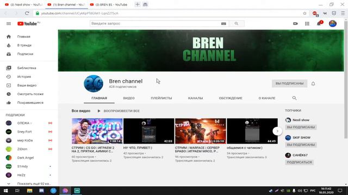Click ВЫ ПОДПИСАНЫ under SKIF SHOW
348x195 pixels.
[x=301, y=145]
